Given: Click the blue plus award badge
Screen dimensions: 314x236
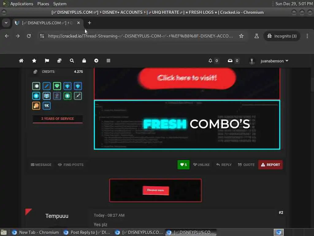Looking at the screenshot, I should click(36, 96).
